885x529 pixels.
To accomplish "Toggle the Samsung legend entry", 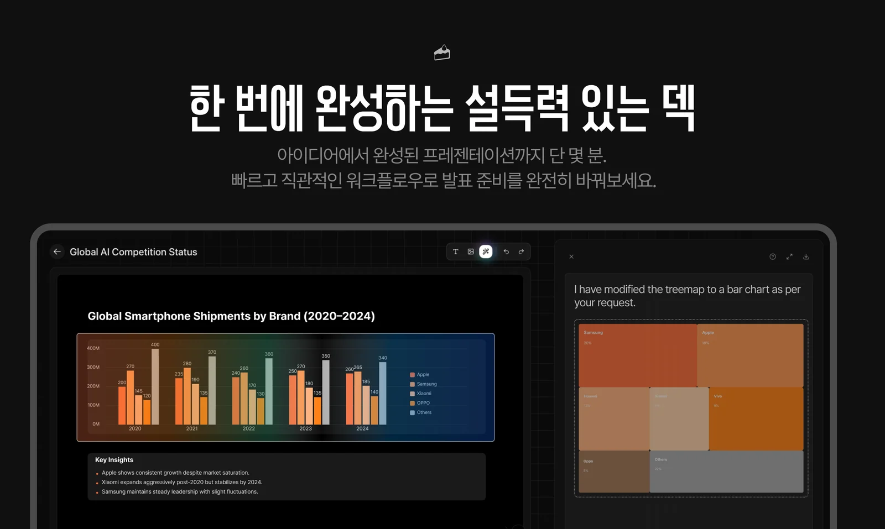I will [423, 384].
